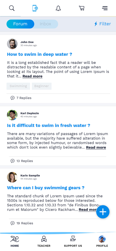Select the Swimming tag

[18, 86]
